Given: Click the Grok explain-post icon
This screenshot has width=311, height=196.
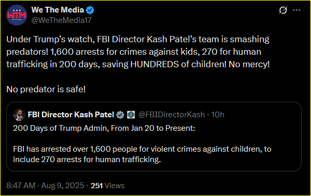Looking at the screenshot, I should [x=283, y=10].
